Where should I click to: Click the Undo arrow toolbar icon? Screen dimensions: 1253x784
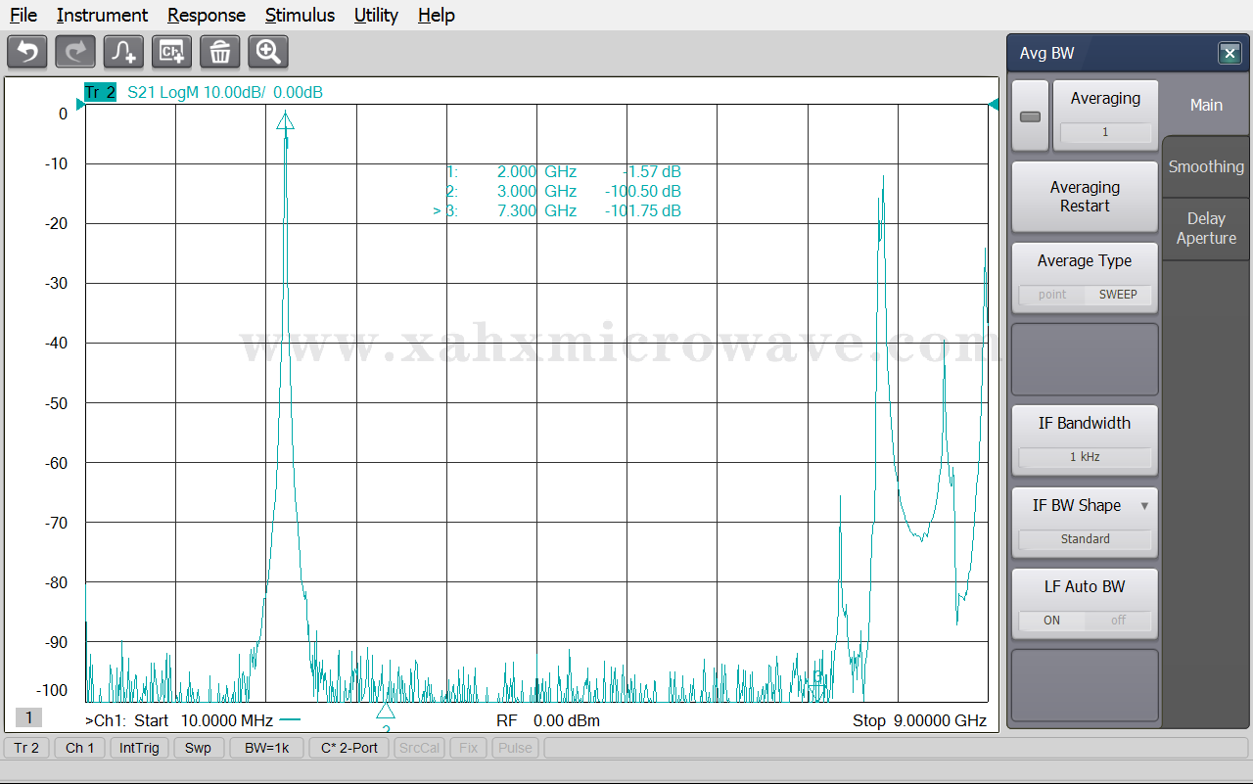pyautogui.click(x=27, y=52)
